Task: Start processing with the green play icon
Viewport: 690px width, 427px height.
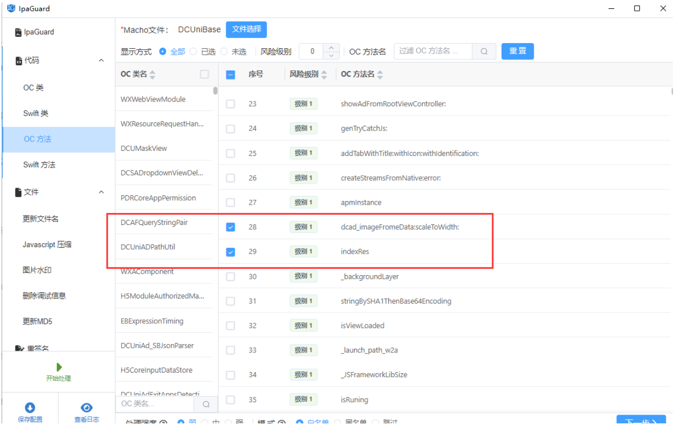Action: 59,367
